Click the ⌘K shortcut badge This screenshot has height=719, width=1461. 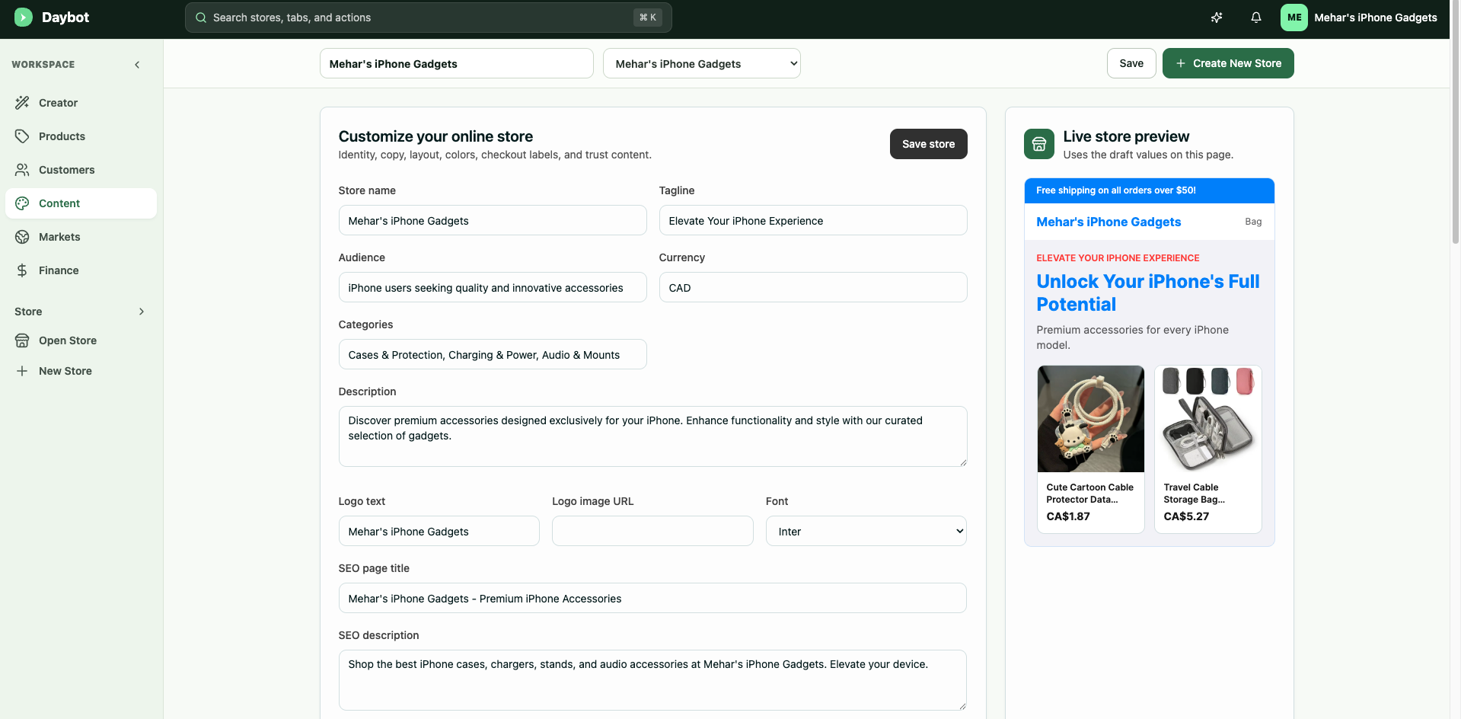point(648,18)
